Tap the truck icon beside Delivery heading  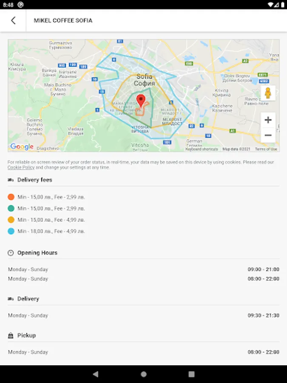pos(11,299)
